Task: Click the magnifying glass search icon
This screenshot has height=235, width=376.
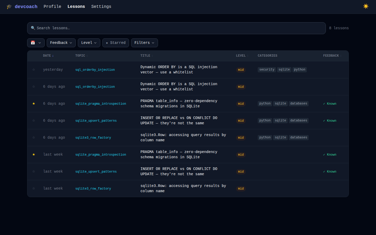Action: pyautogui.click(x=33, y=28)
